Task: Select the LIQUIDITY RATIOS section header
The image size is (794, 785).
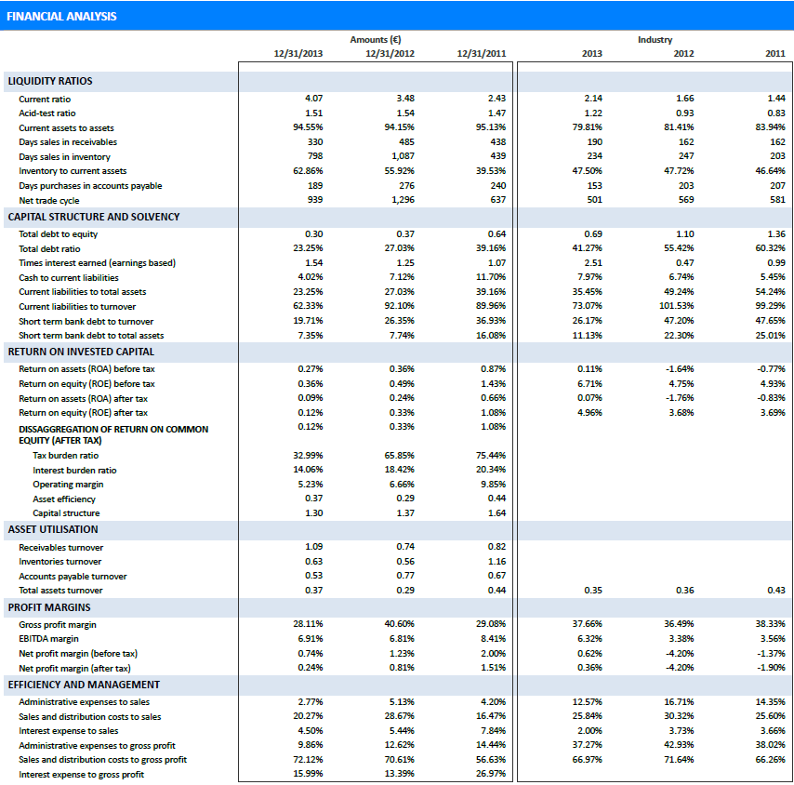Action: pos(50,81)
